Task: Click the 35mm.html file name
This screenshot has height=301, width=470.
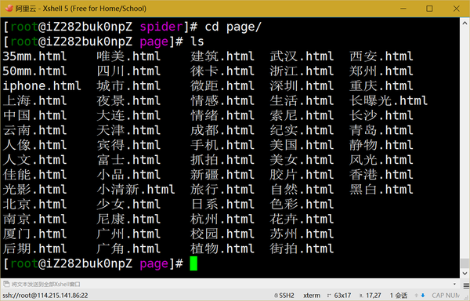Action: click(34, 56)
